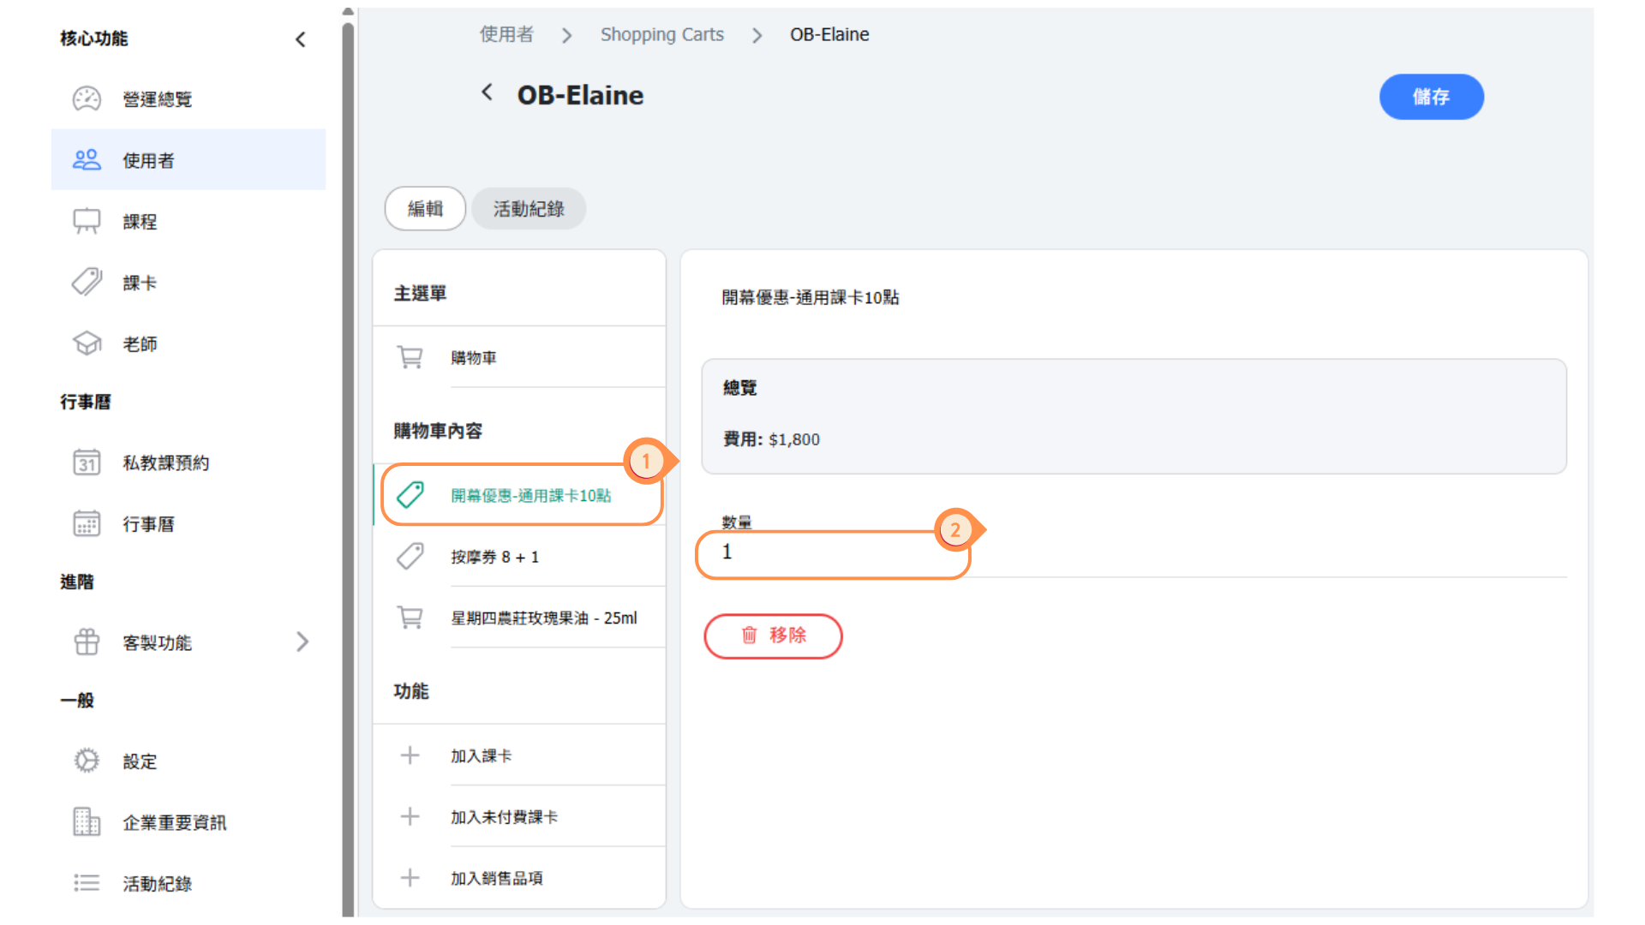
Task: Click the 數量 quantity input field
Action: point(831,553)
